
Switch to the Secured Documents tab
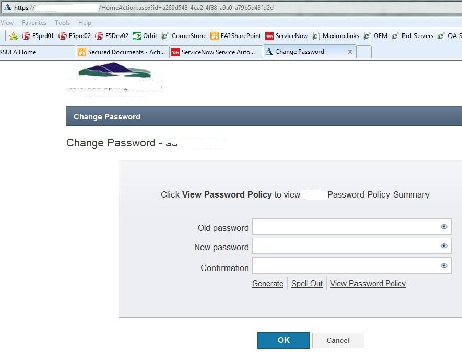(122, 52)
